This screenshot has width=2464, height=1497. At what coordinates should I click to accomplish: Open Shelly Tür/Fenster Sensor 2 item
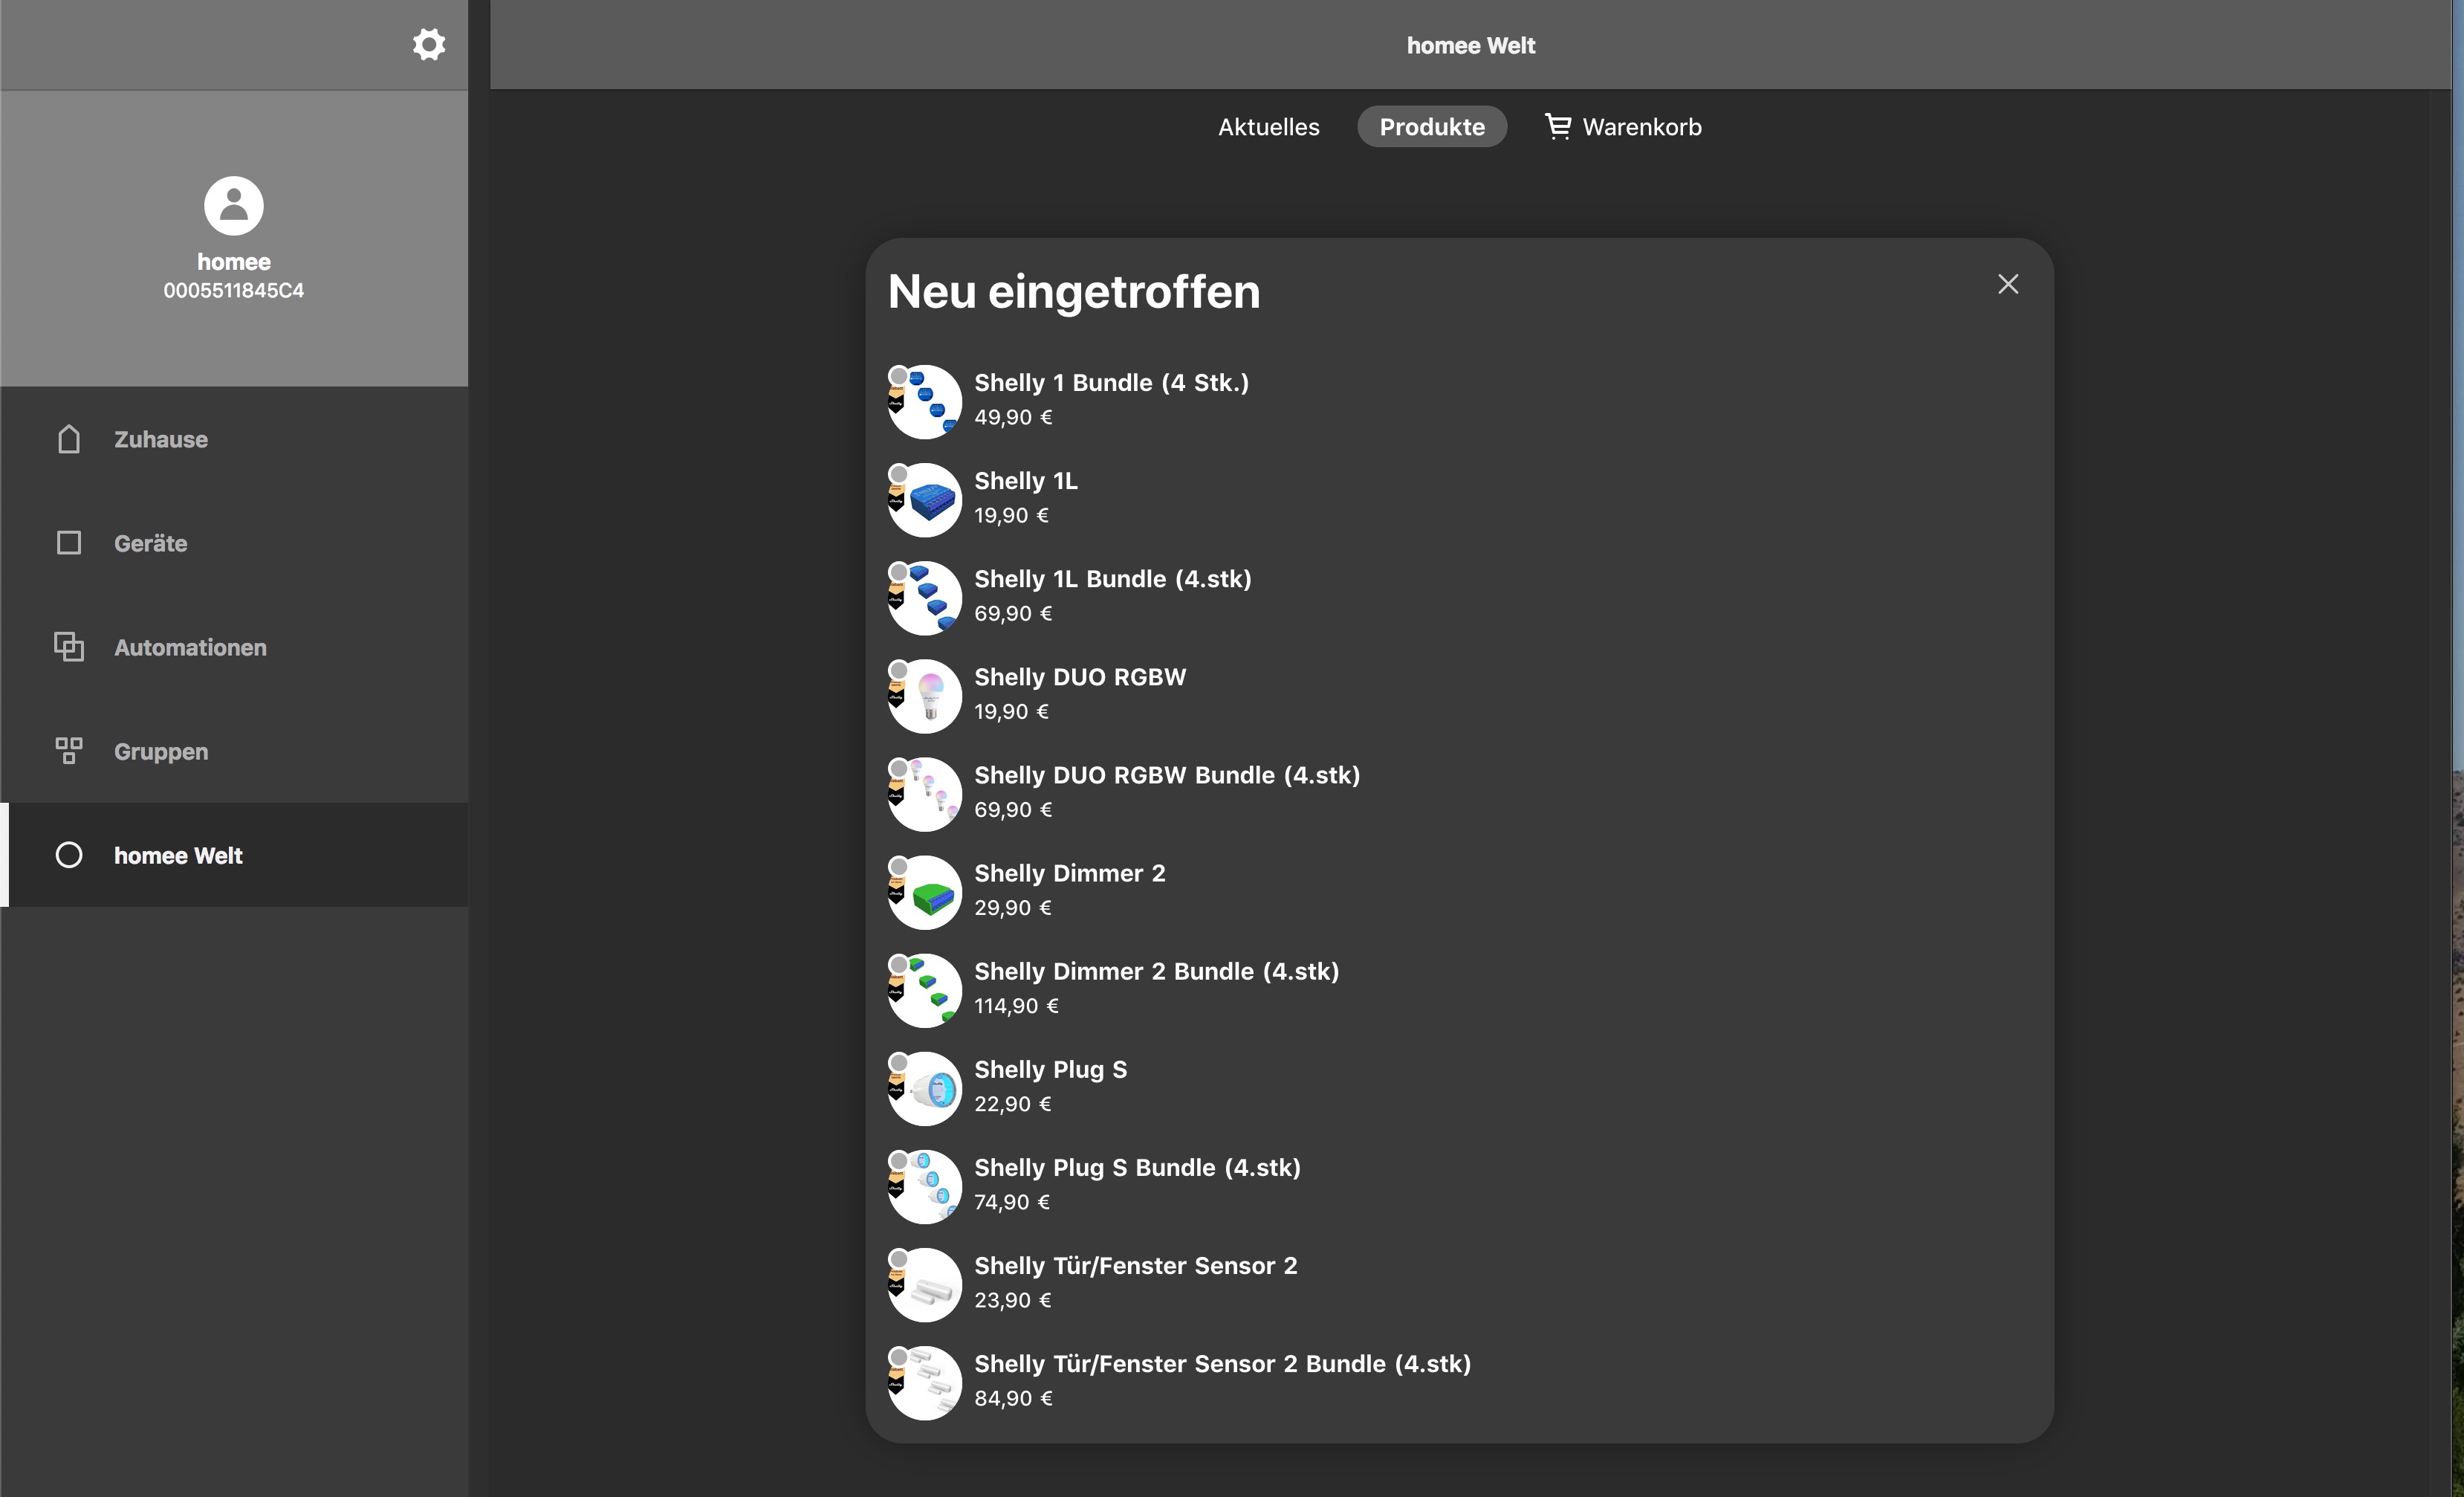click(1135, 1266)
